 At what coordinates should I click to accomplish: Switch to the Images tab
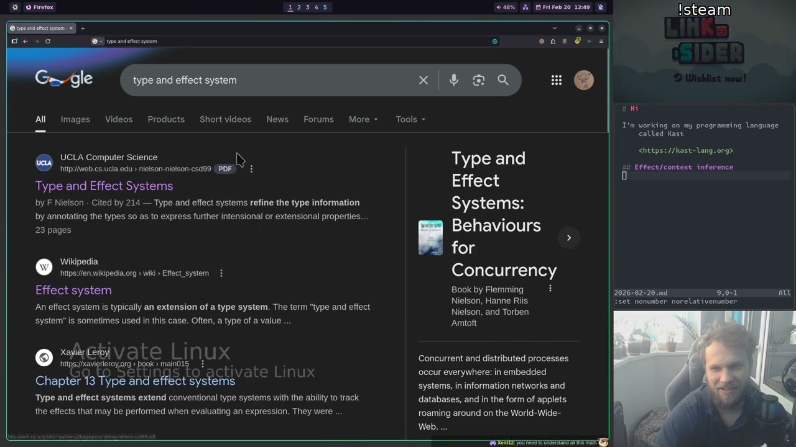pyautogui.click(x=75, y=119)
